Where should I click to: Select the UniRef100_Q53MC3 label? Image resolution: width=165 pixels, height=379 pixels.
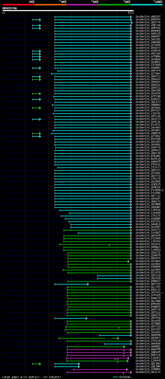[148, 338]
